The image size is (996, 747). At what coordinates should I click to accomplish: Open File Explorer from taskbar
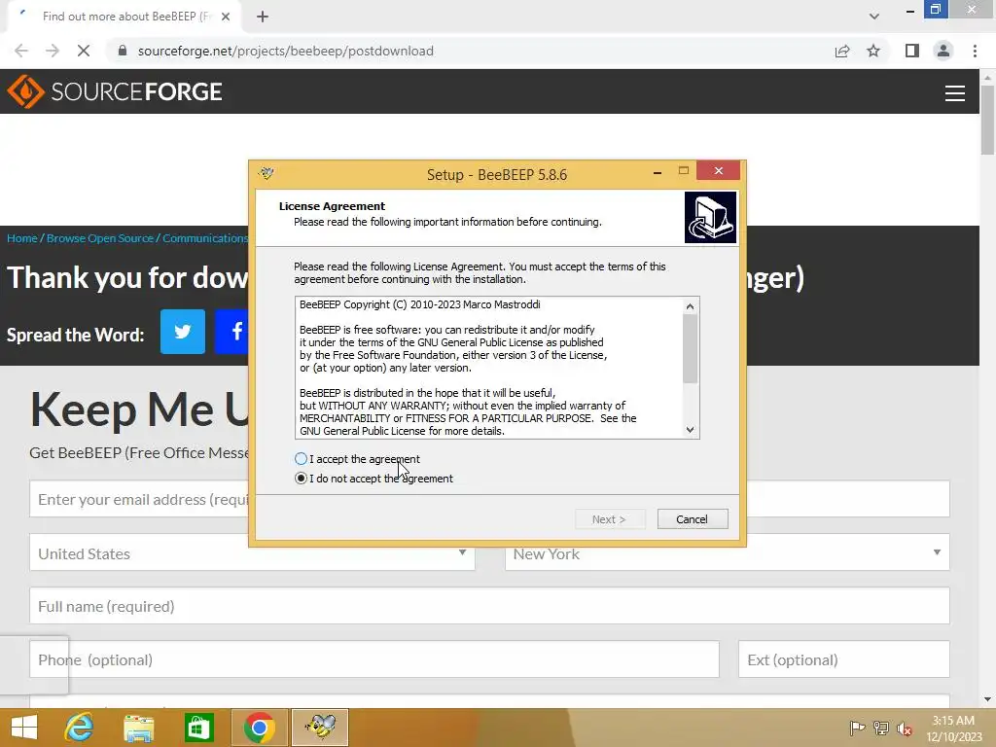(139, 728)
